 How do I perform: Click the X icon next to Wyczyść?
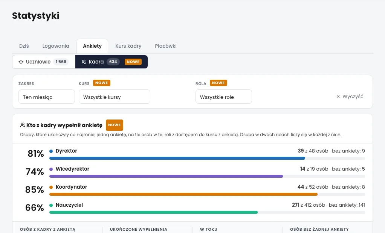point(338,97)
